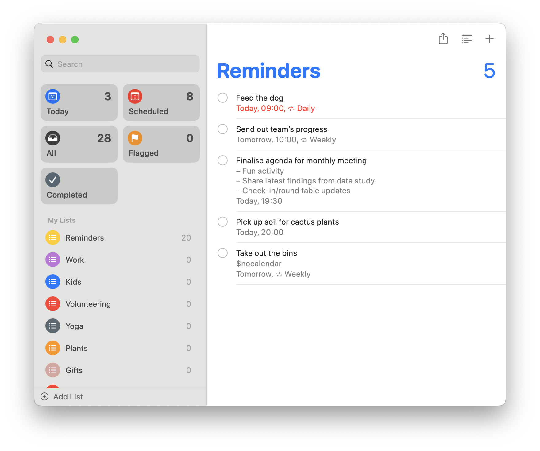
Task: Open the list view options icon
Action: click(x=466, y=39)
